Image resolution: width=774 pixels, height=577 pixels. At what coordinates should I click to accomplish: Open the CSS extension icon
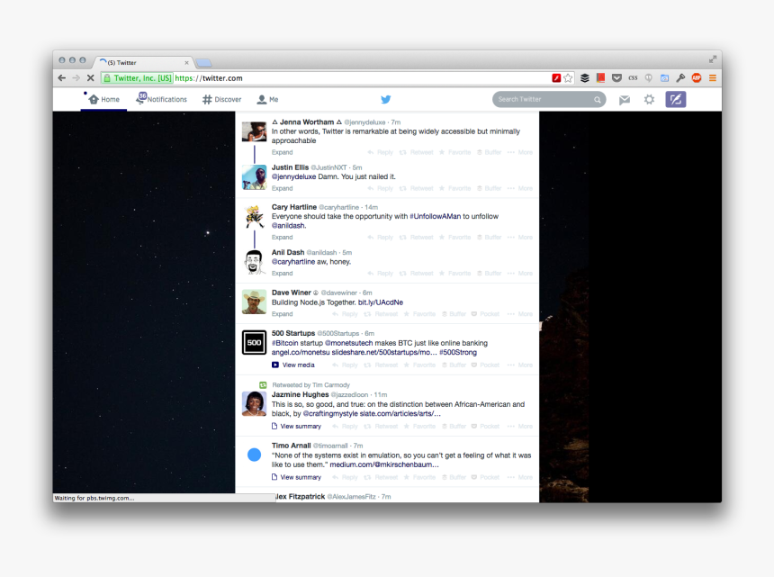633,78
